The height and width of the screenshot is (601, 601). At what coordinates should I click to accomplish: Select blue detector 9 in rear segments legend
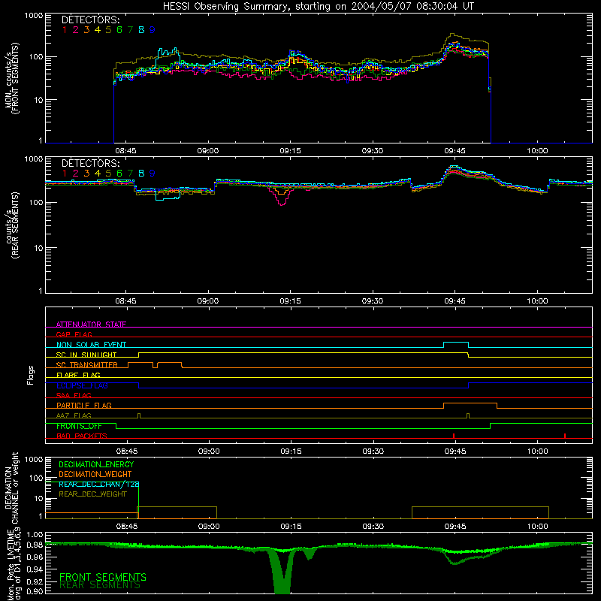tap(153, 174)
